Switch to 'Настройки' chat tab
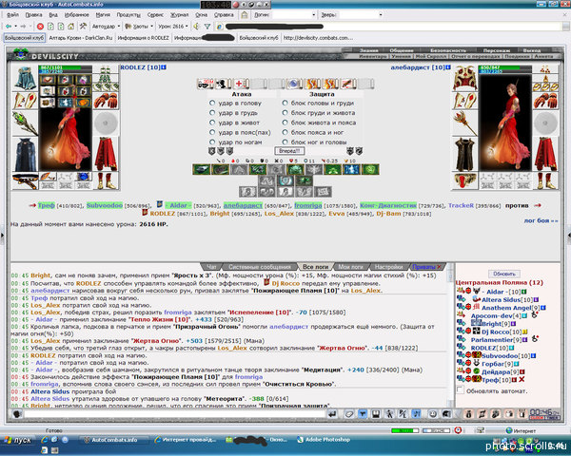 pyautogui.click(x=388, y=267)
